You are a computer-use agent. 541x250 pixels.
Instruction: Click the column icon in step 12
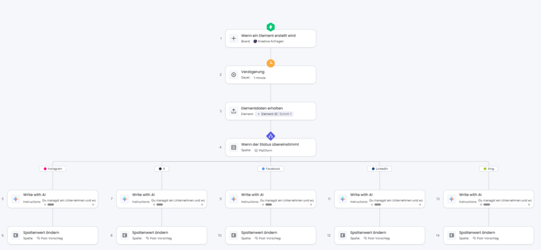point(343,235)
